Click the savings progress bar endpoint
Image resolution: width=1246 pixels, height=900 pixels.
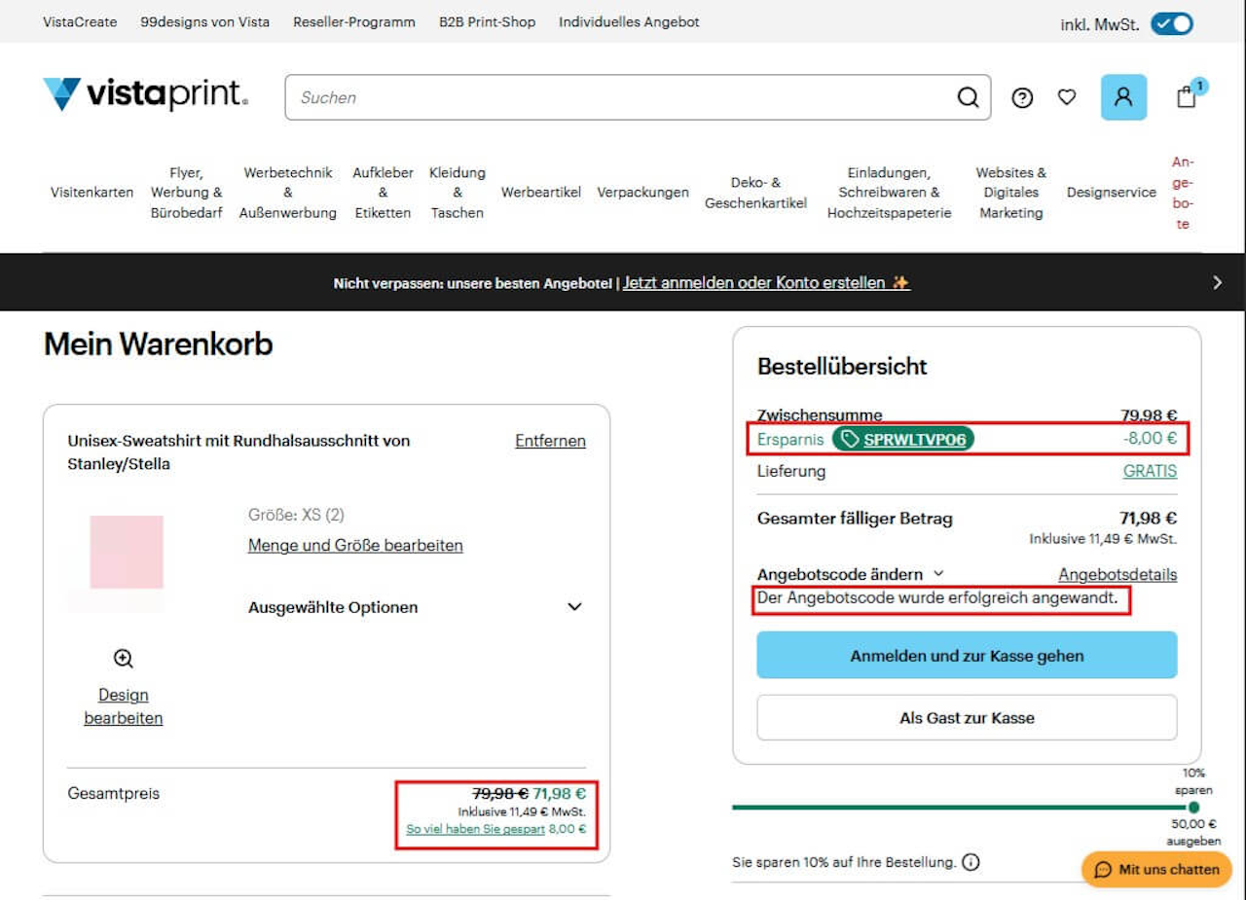coord(1193,807)
